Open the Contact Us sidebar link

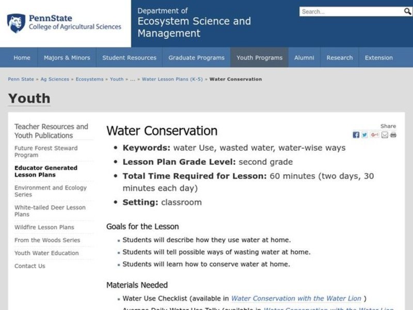click(x=29, y=266)
